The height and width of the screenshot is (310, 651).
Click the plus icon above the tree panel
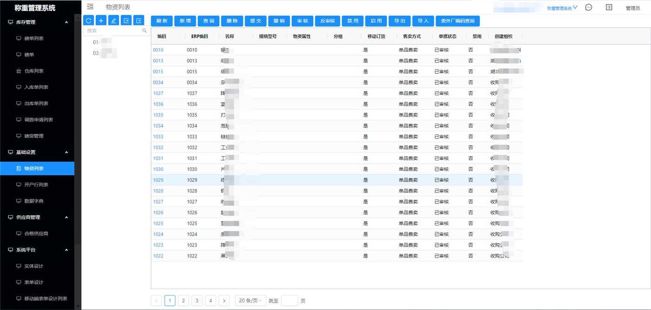[101, 20]
